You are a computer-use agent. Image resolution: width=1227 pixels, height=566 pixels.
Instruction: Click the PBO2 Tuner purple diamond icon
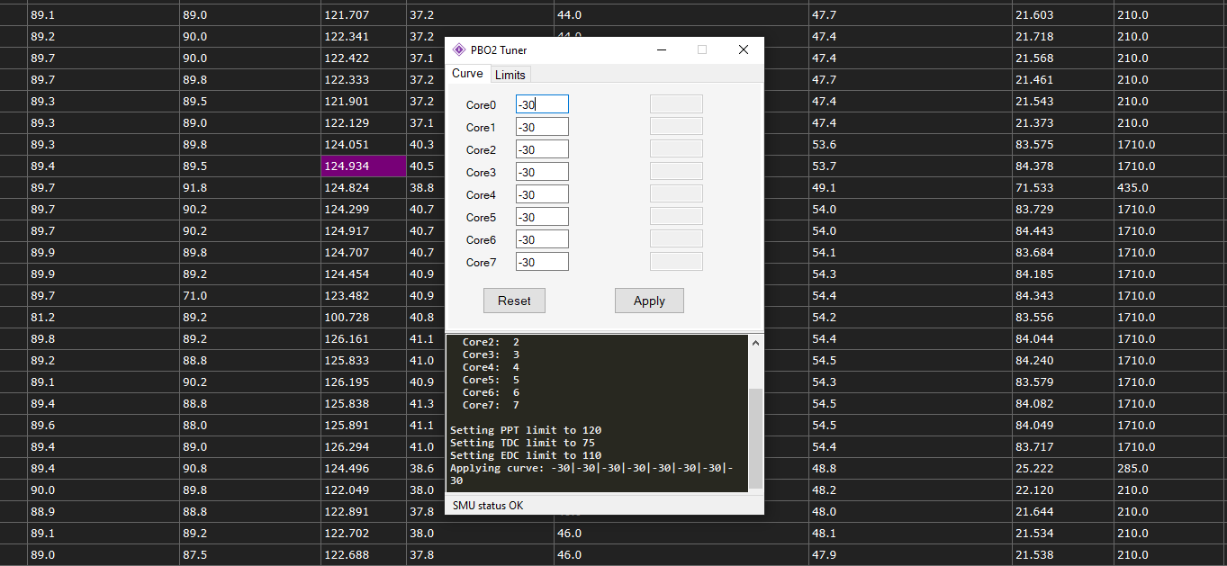[x=459, y=50]
